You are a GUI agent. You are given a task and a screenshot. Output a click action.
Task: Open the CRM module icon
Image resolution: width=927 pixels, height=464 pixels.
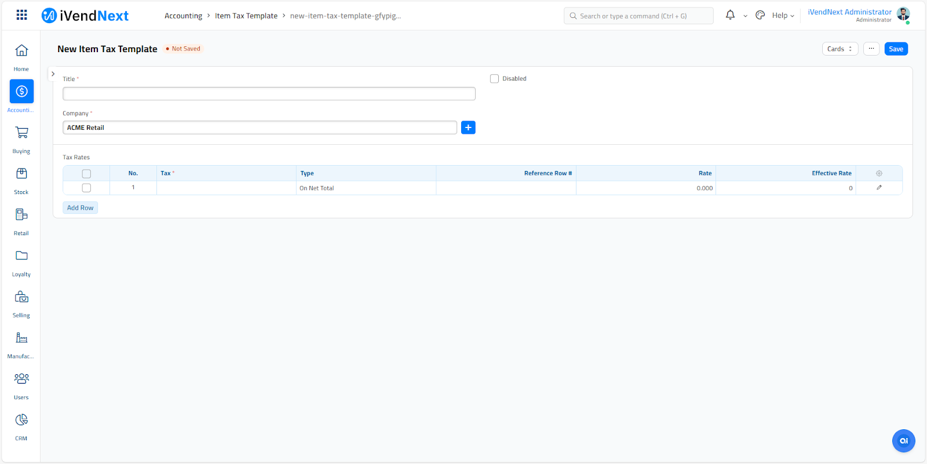[x=21, y=420]
